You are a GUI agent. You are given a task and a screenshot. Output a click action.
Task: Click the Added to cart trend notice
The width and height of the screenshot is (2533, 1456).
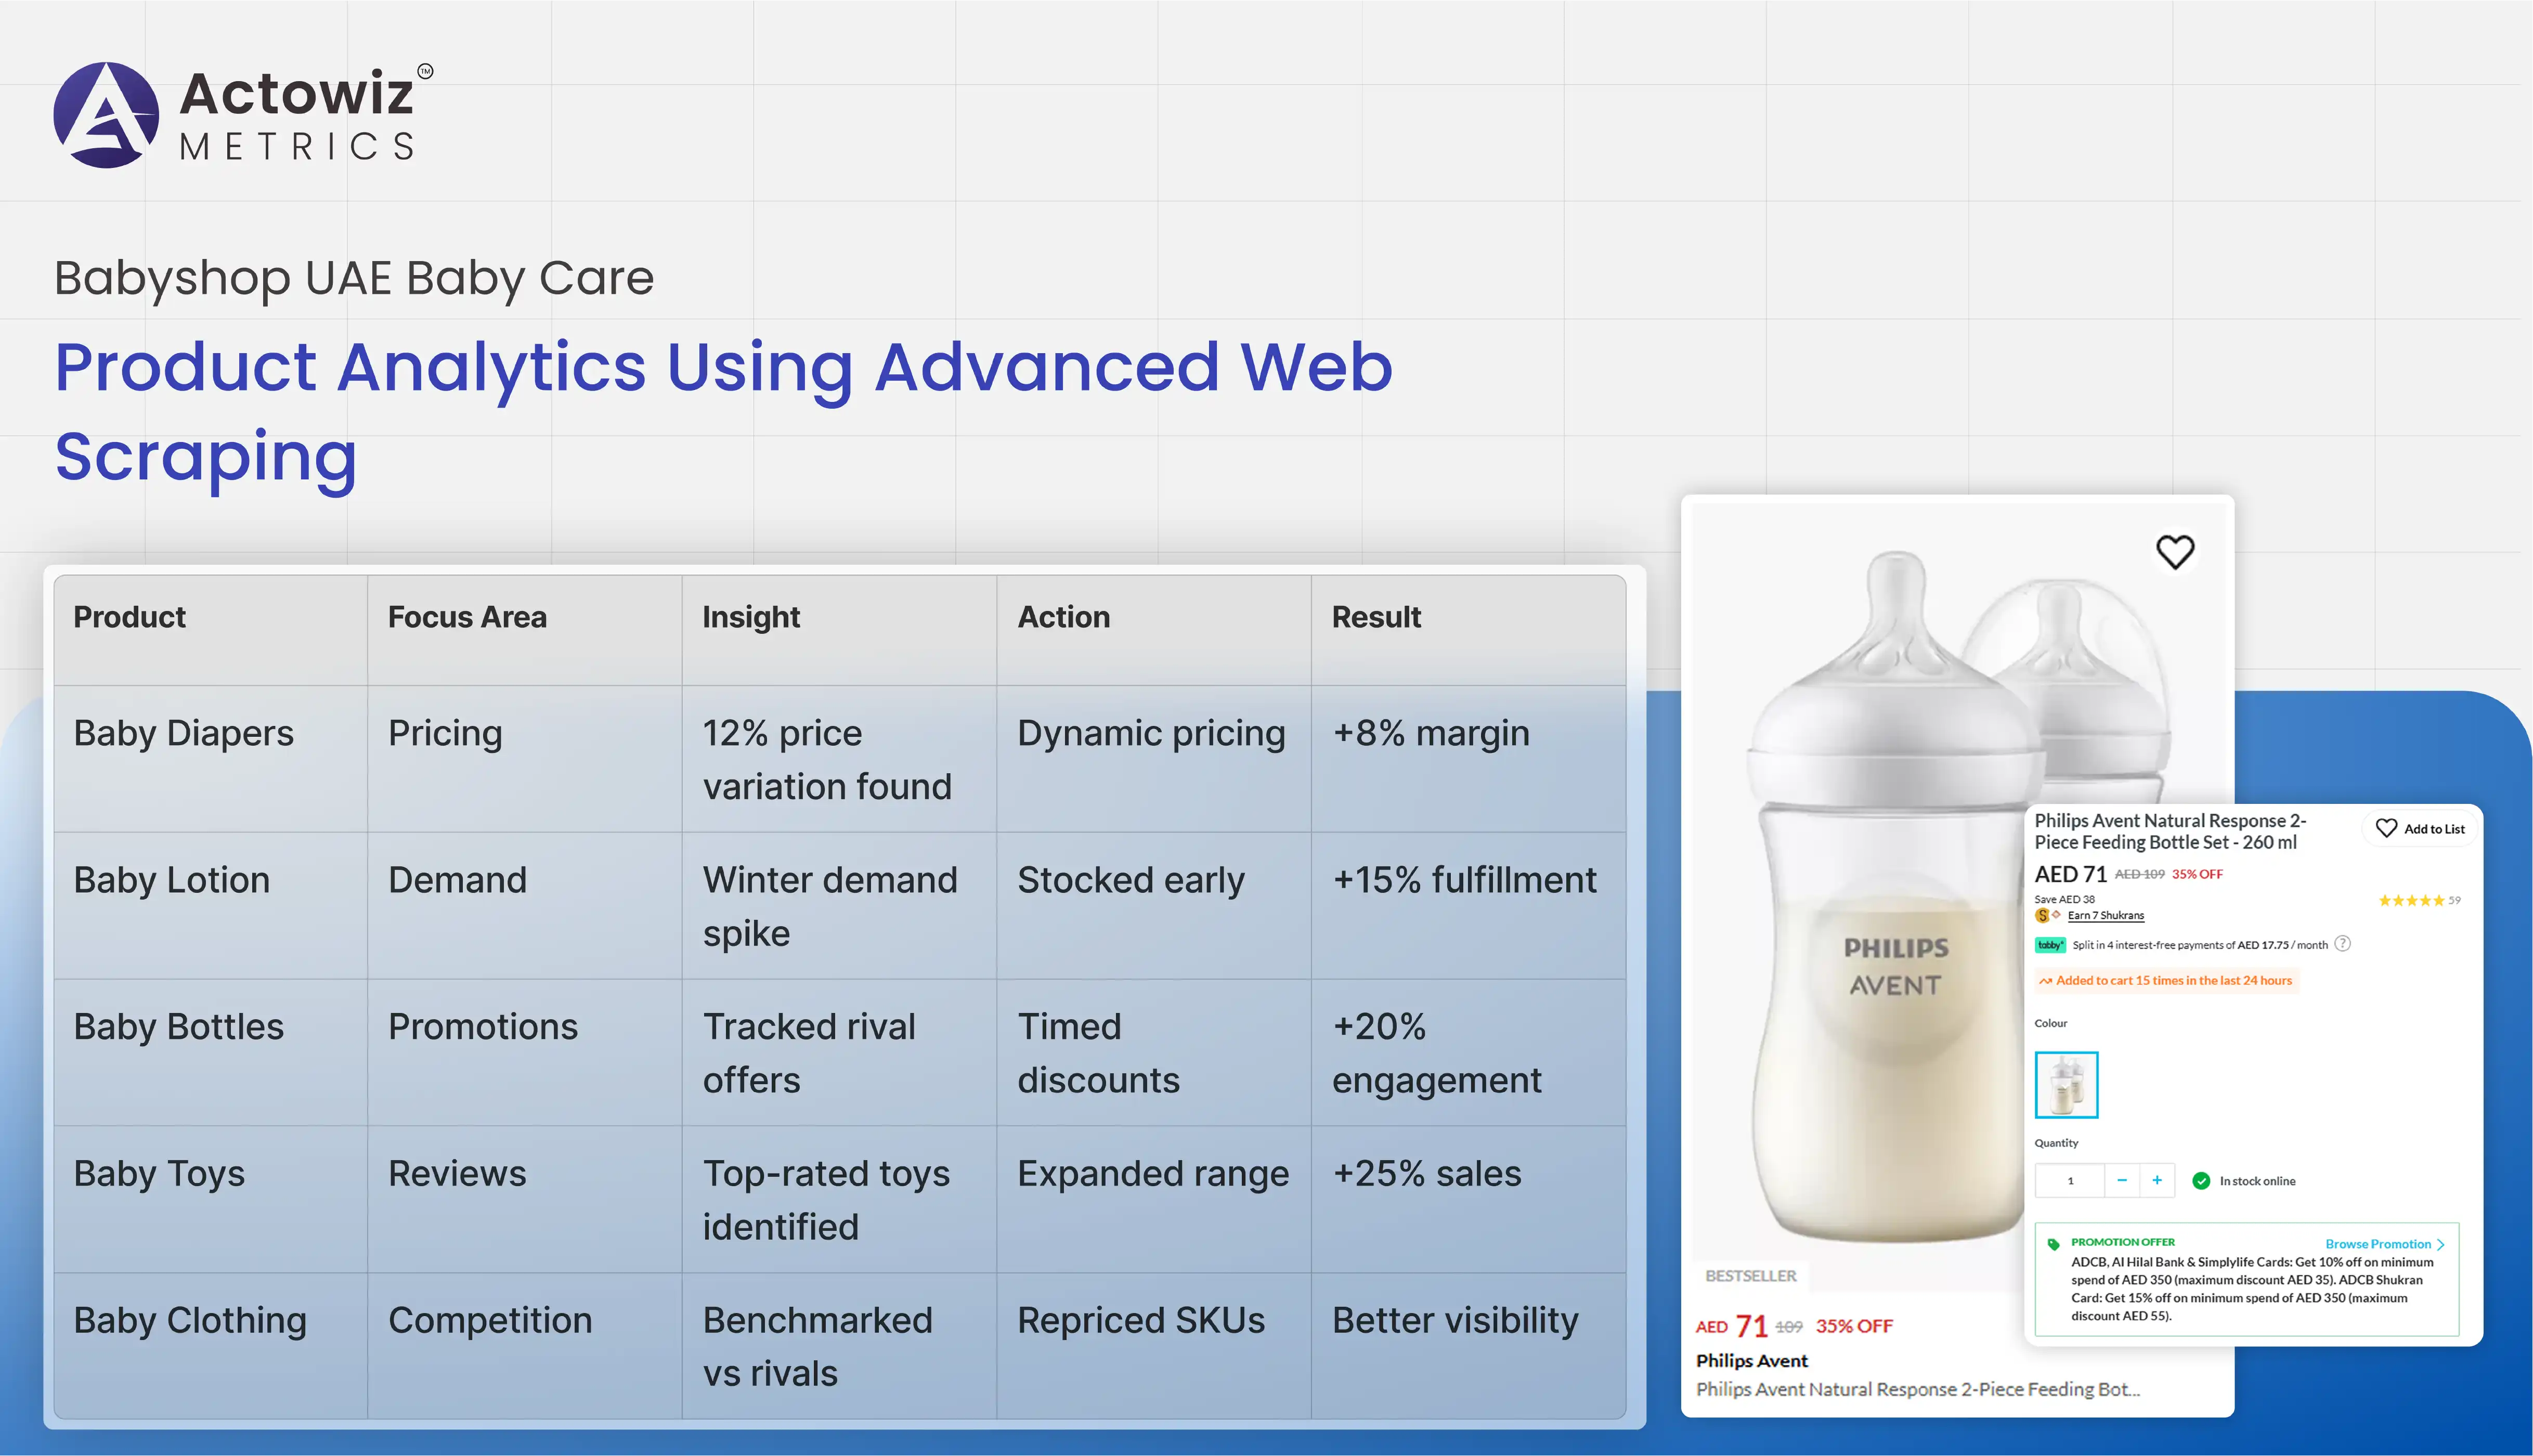2166,980
